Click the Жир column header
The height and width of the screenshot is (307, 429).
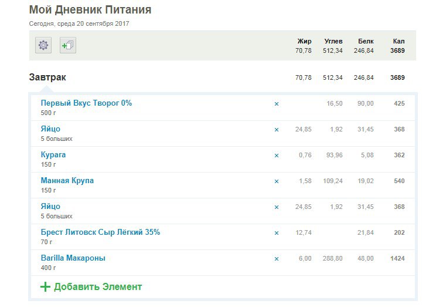click(x=304, y=41)
